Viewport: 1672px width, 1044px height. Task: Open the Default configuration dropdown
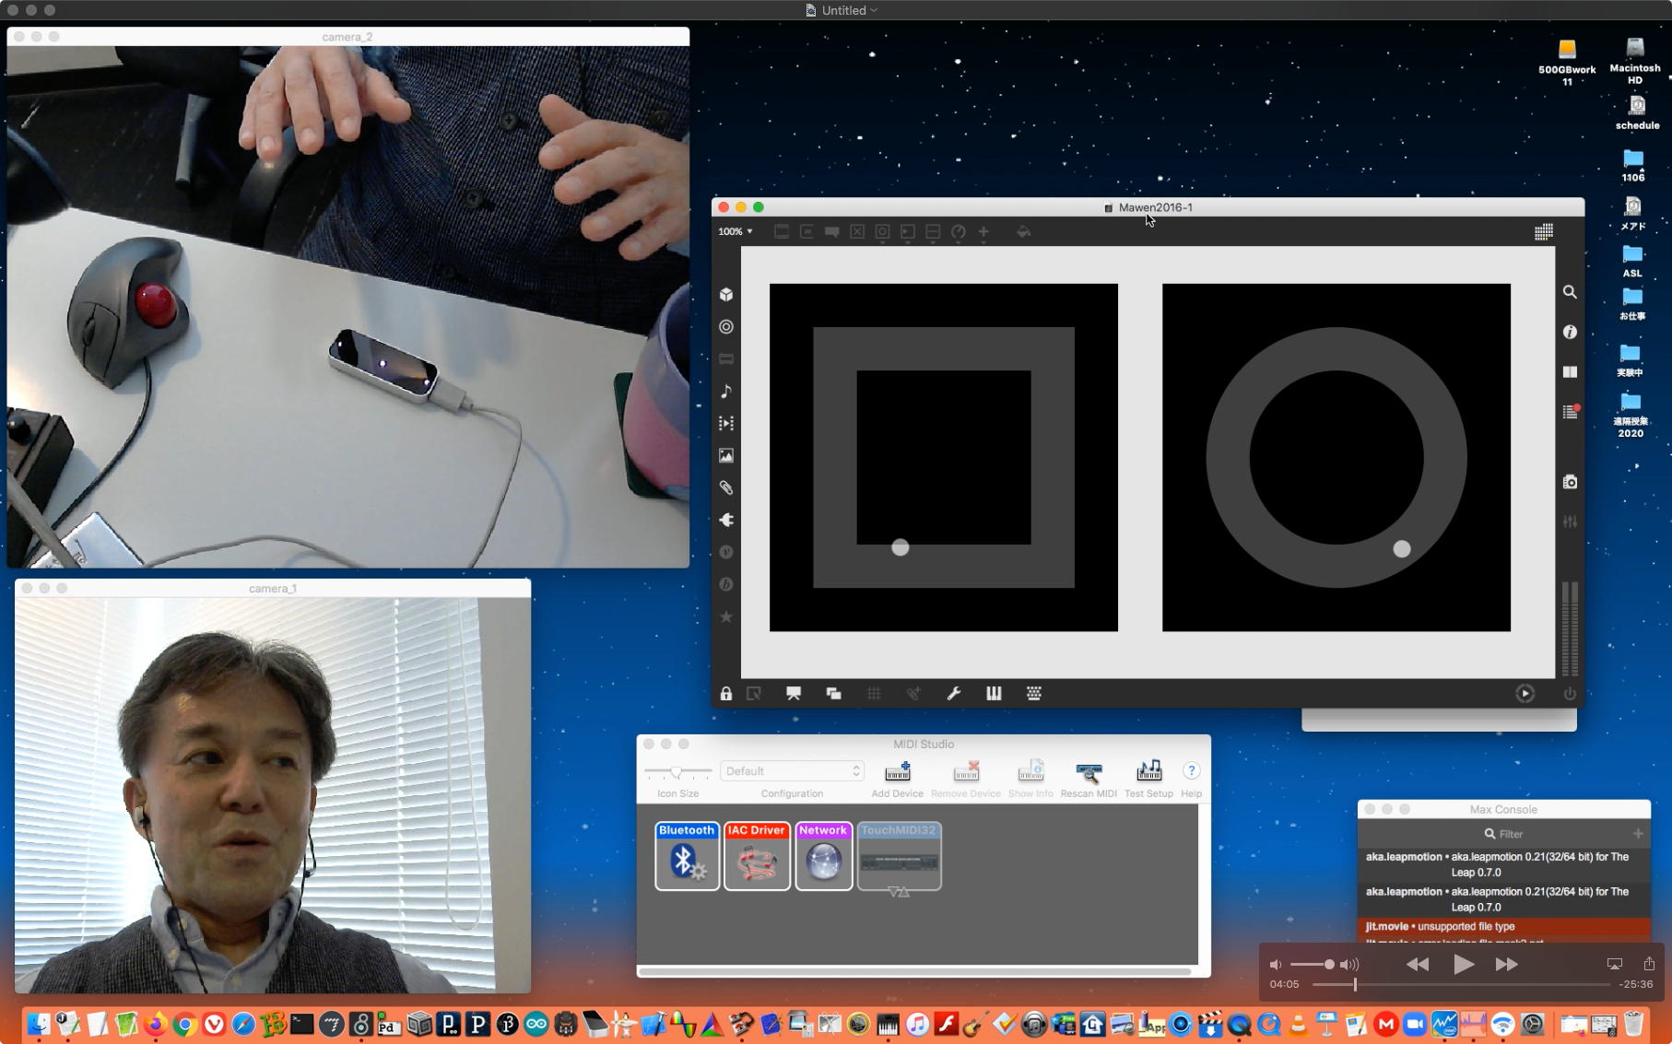tap(792, 771)
